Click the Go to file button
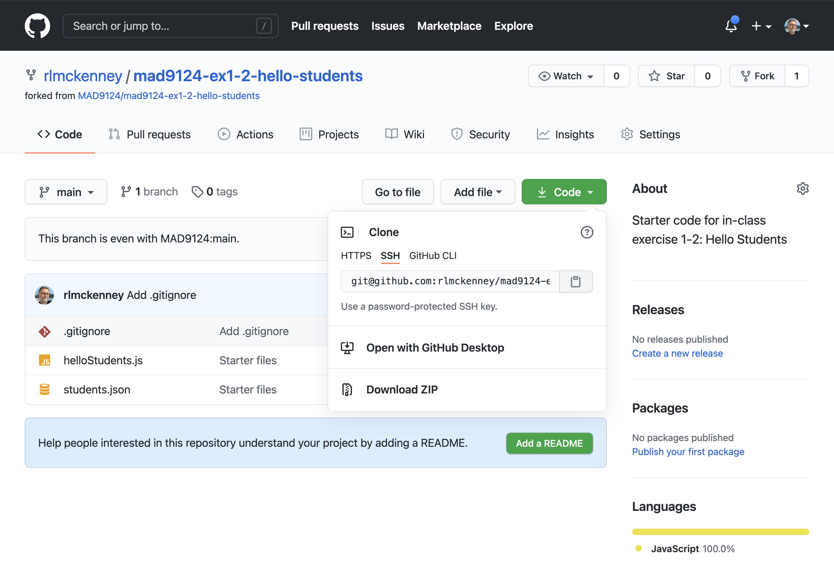Viewport: 834px width, 561px height. point(398,192)
